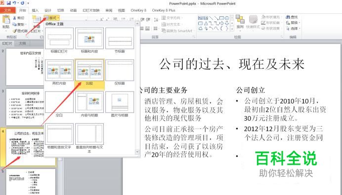The width and height of the screenshot is (342, 195).
Task: Open the Select (选择) dropdown
Action: (293, 29)
